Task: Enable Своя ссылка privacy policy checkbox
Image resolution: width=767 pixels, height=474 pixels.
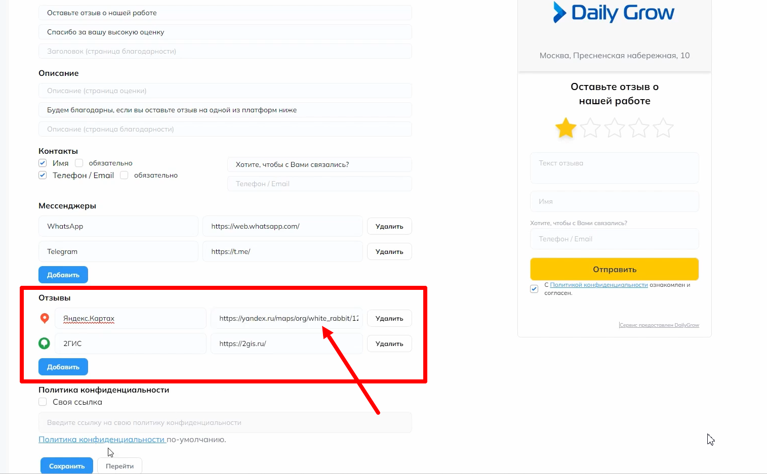Action: tap(43, 402)
